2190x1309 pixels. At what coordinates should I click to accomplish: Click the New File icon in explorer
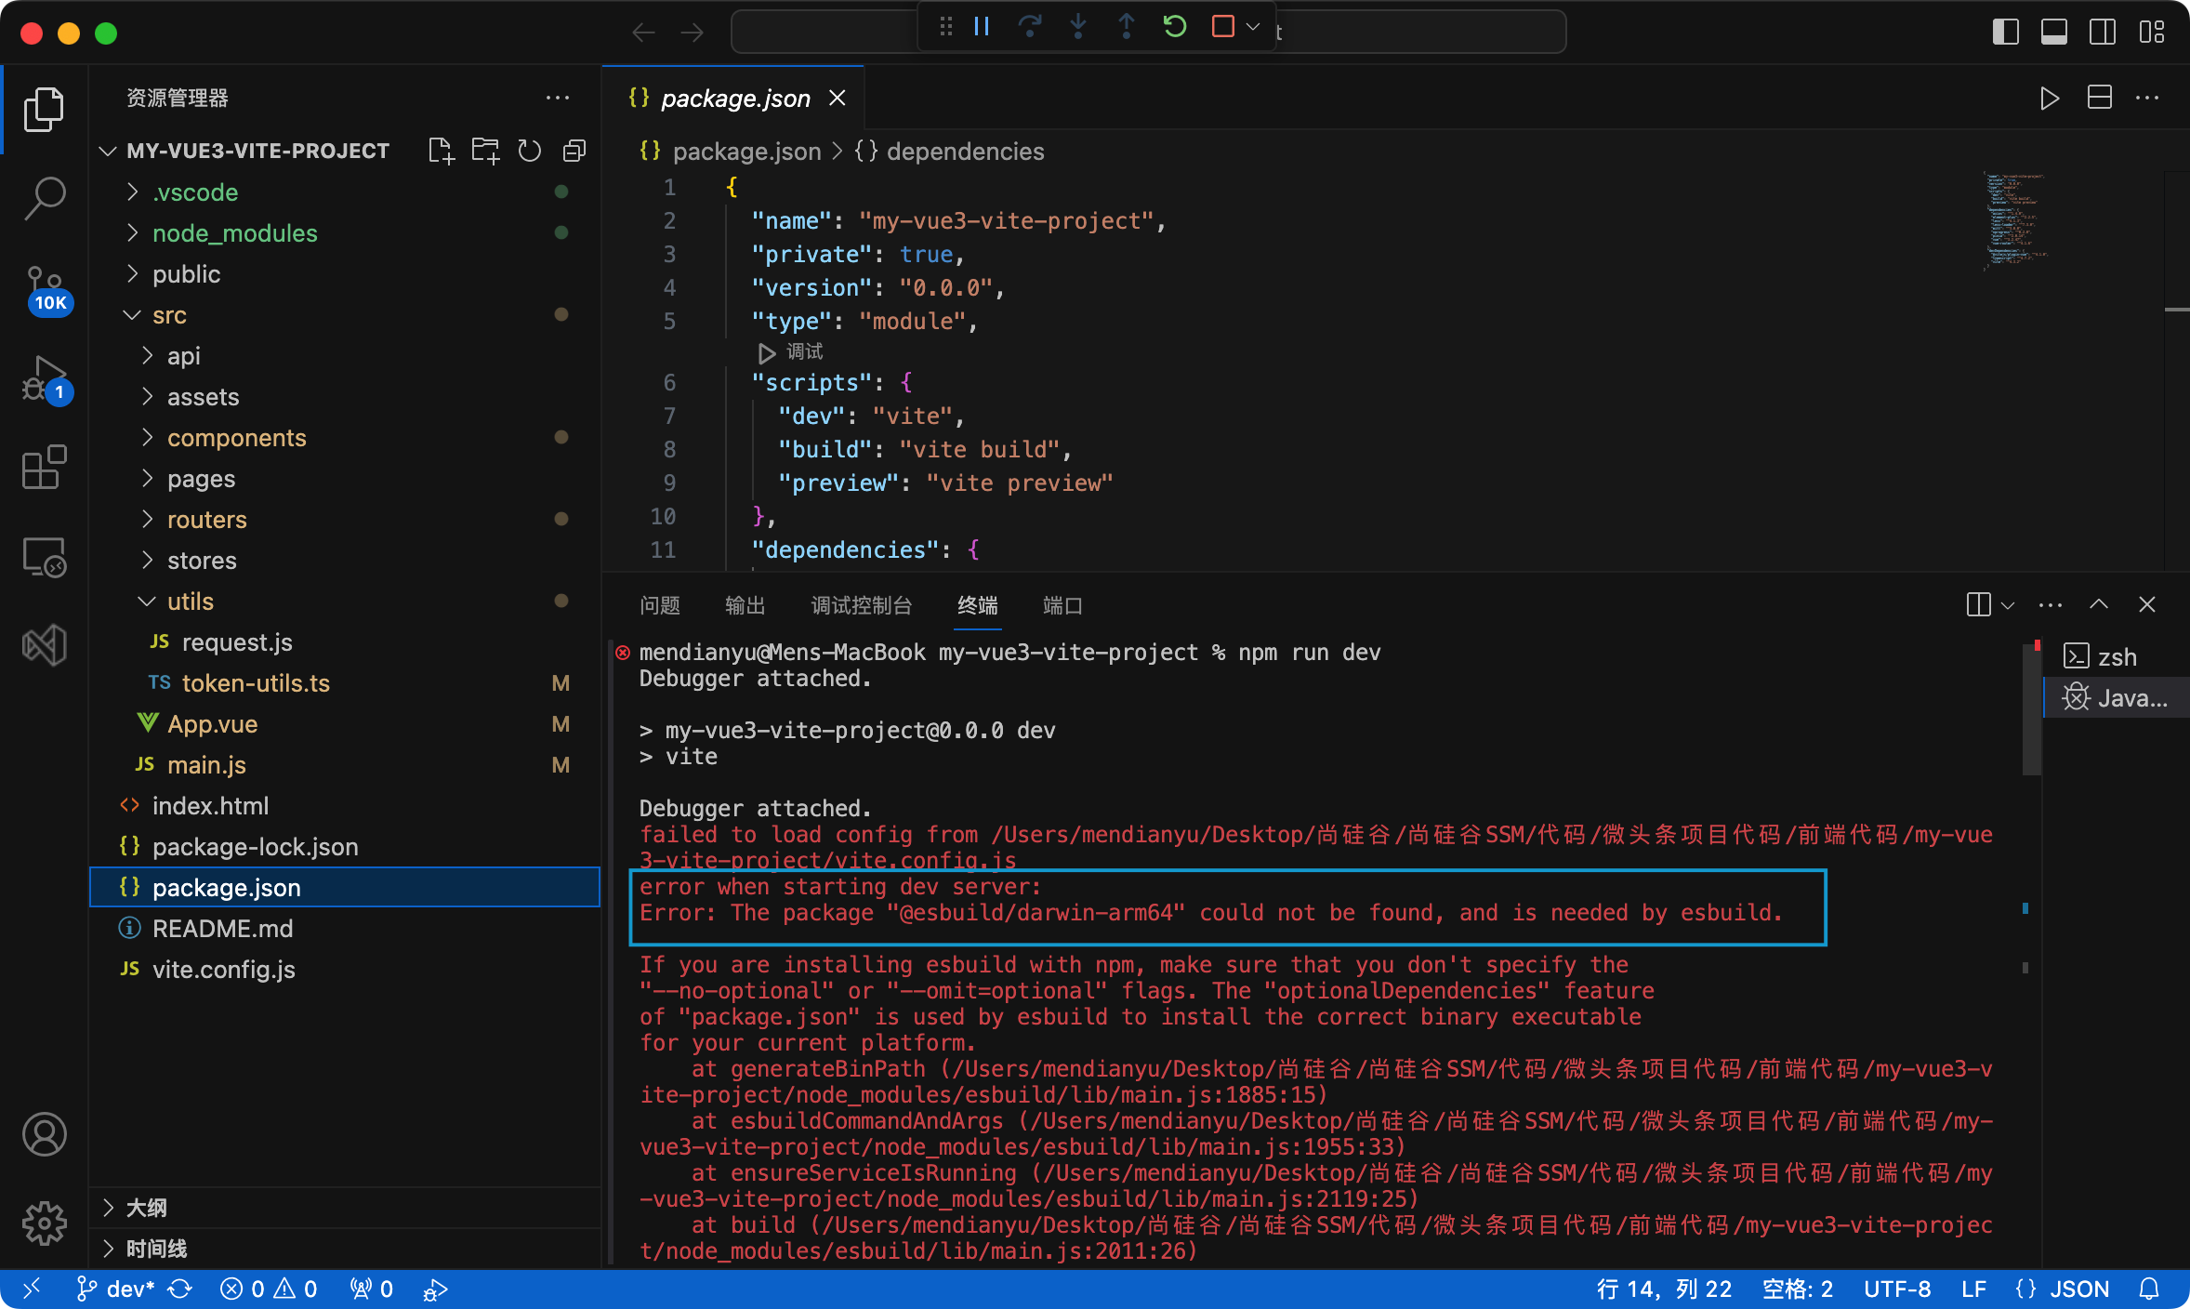(x=441, y=151)
